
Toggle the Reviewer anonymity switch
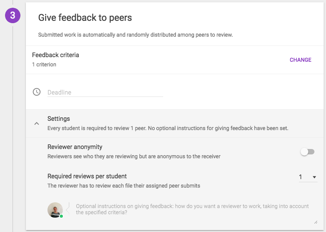[x=307, y=152]
